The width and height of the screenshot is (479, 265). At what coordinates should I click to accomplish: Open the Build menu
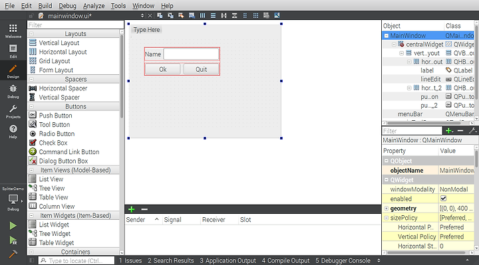pos(45,5)
